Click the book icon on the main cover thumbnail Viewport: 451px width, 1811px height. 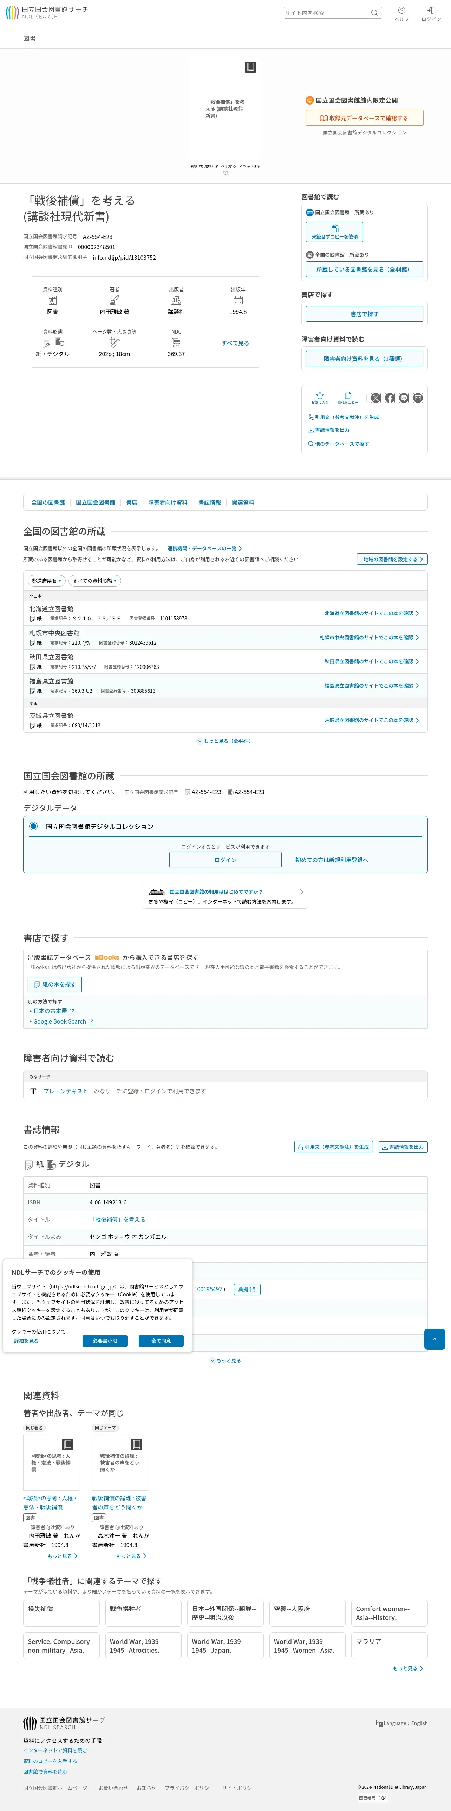point(250,67)
